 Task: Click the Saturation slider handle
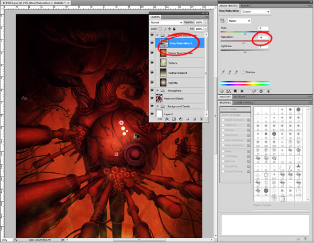click(243, 43)
